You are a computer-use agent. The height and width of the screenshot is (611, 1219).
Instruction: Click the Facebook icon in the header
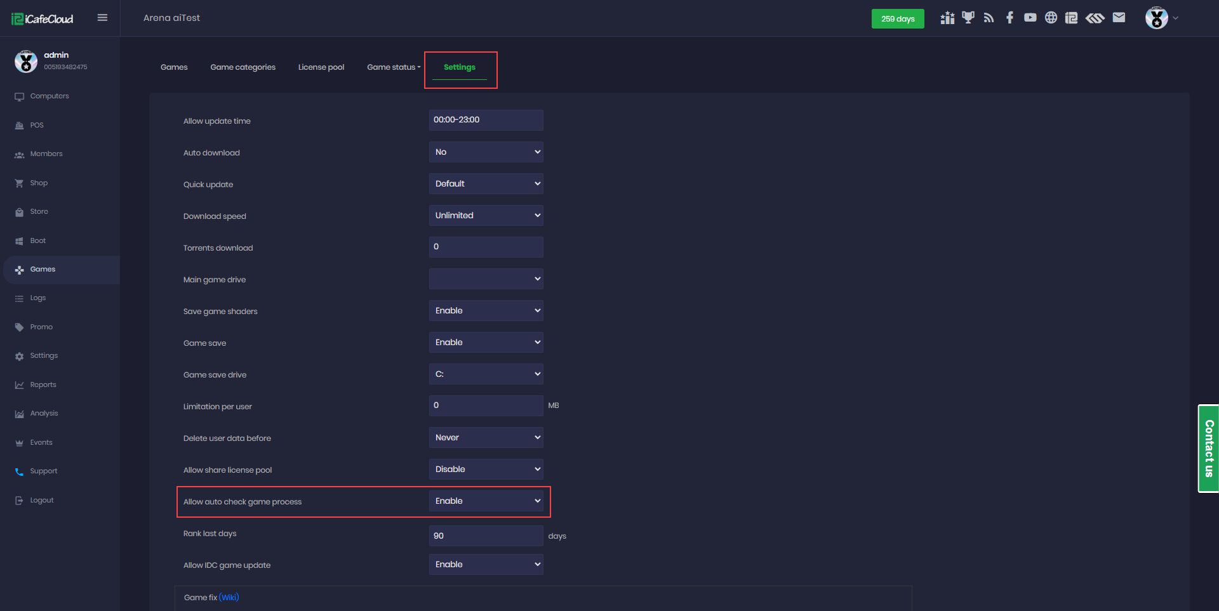pyautogui.click(x=1009, y=18)
